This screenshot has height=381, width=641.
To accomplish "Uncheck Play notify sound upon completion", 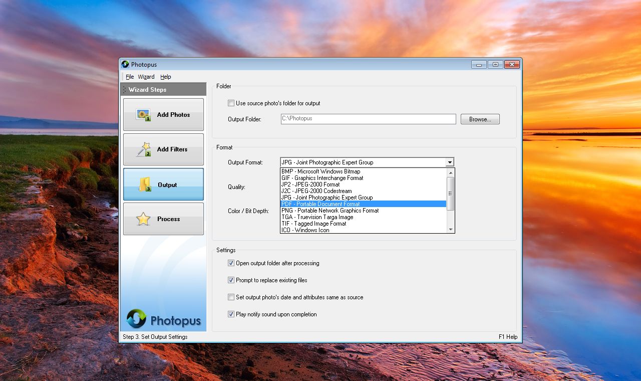I will pyautogui.click(x=231, y=314).
